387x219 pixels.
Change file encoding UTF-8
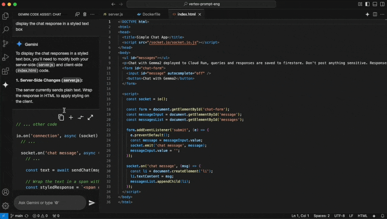coord(339,216)
